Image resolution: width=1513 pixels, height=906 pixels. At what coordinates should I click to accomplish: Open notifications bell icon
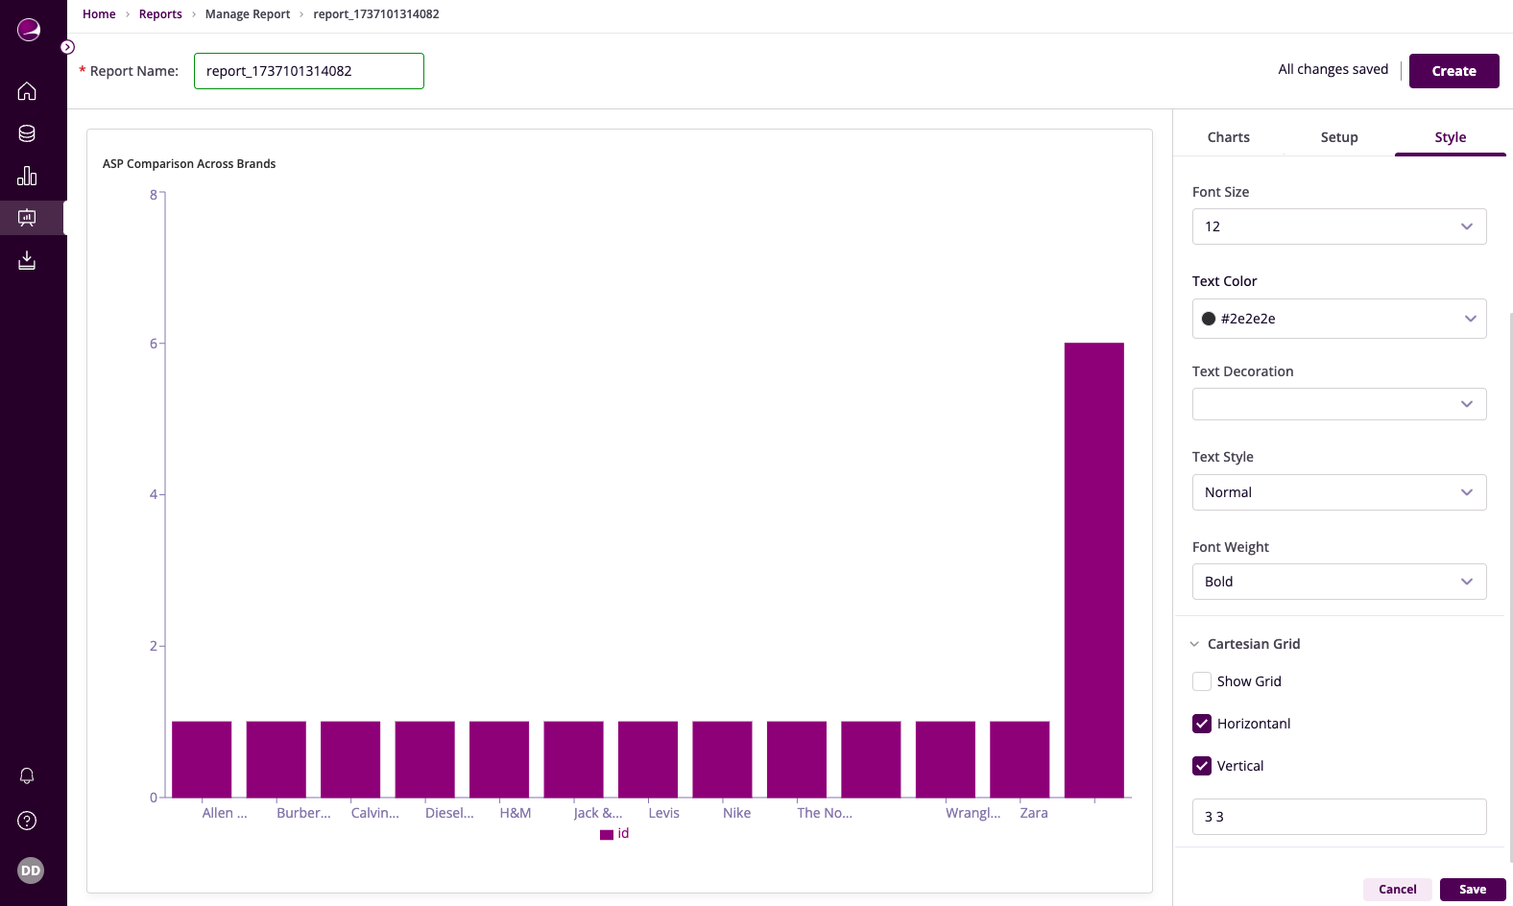click(x=27, y=775)
